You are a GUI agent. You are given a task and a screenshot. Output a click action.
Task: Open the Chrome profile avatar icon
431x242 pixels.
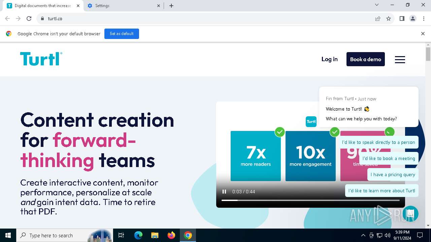(x=412, y=18)
